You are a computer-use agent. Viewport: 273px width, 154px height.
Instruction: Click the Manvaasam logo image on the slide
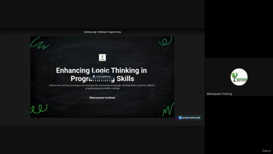tap(102, 57)
